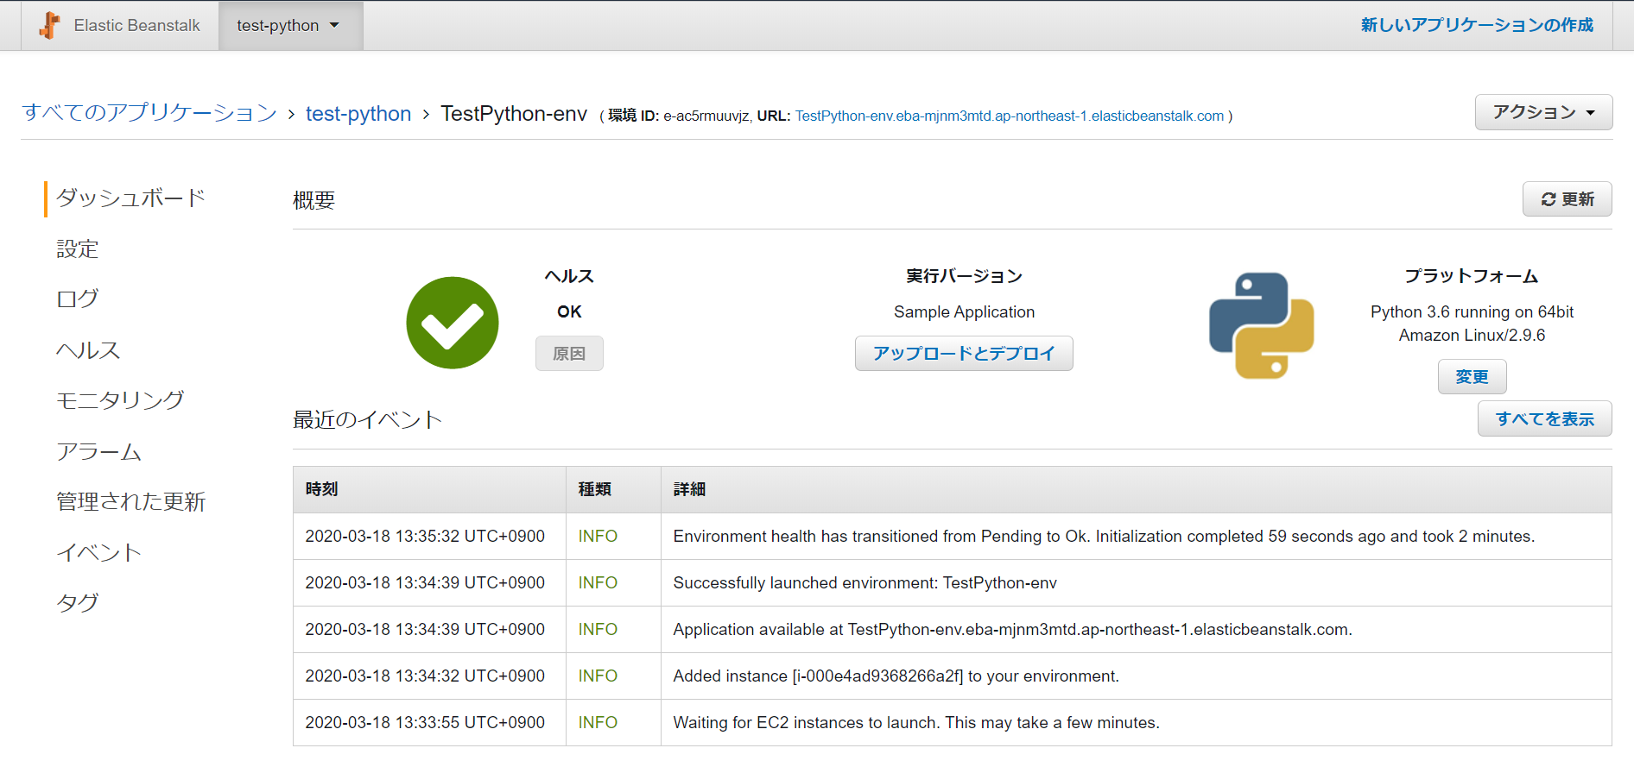Screen dimensions: 1634x767
Task: Click Waiting for EC2 instances event text
Action: (x=916, y=723)
